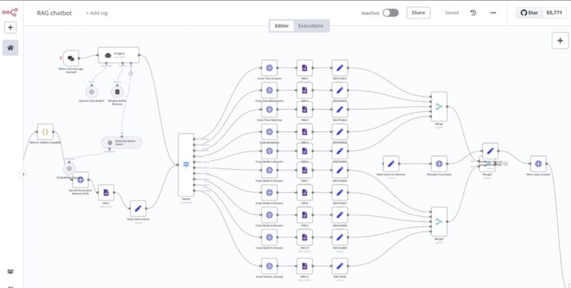The width and height of the screenshot is (571, 288).
Task: Switch to the Editor tab
Action: pyautogui.click(x=282, y=26)
